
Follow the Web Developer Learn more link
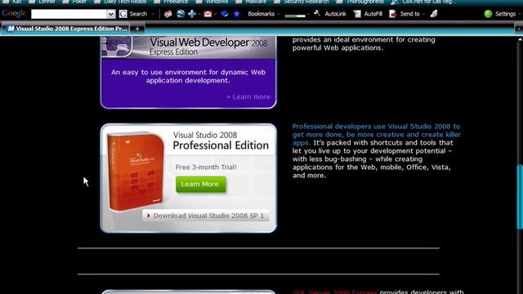248,96
